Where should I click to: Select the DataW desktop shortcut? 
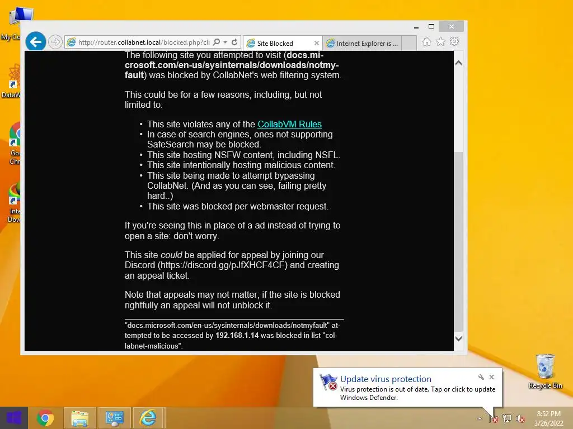[11, 81]
